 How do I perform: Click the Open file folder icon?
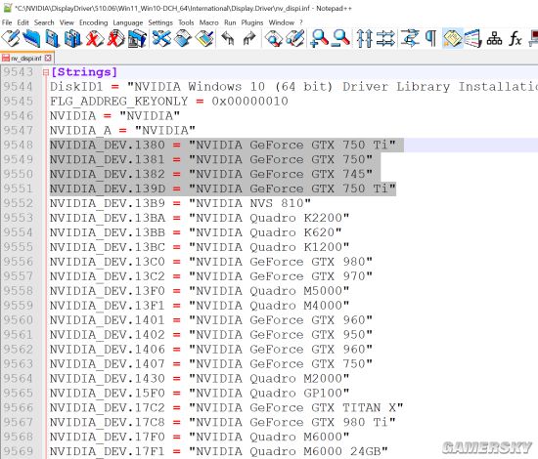tap(31, 38)
